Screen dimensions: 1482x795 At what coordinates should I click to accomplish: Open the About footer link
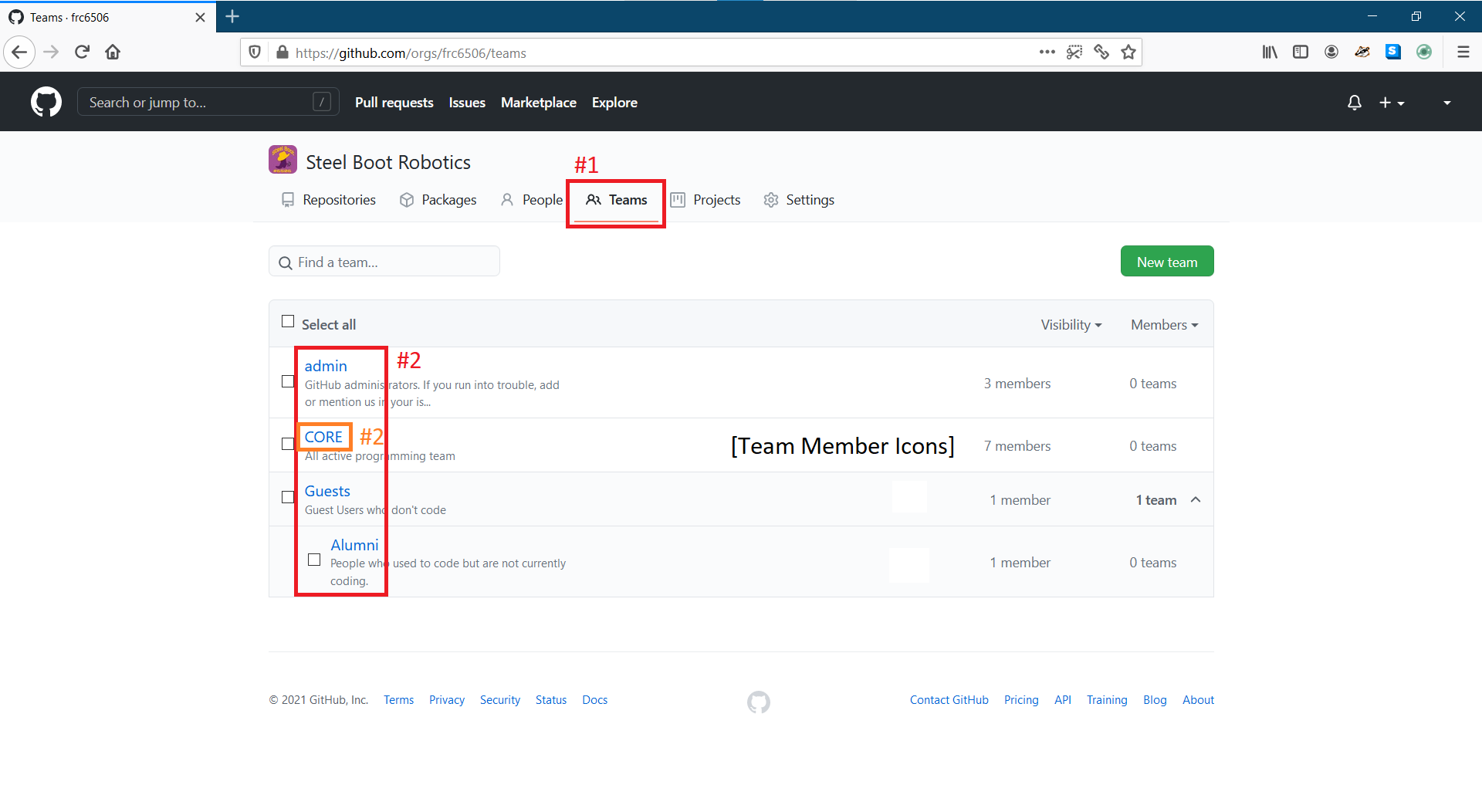1198,700
